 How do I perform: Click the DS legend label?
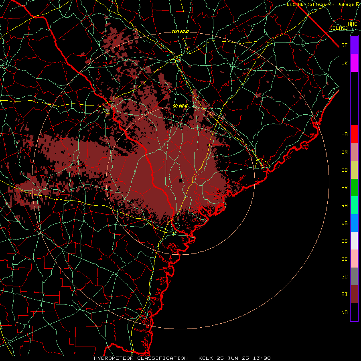pyautogui.click(x=345, y=241)
